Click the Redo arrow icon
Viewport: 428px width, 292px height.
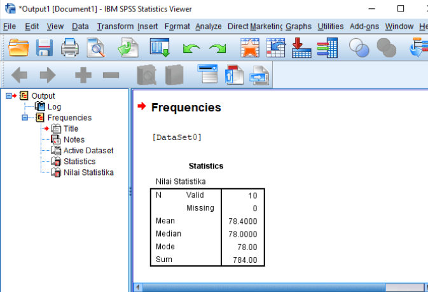(x=217, y=48)
